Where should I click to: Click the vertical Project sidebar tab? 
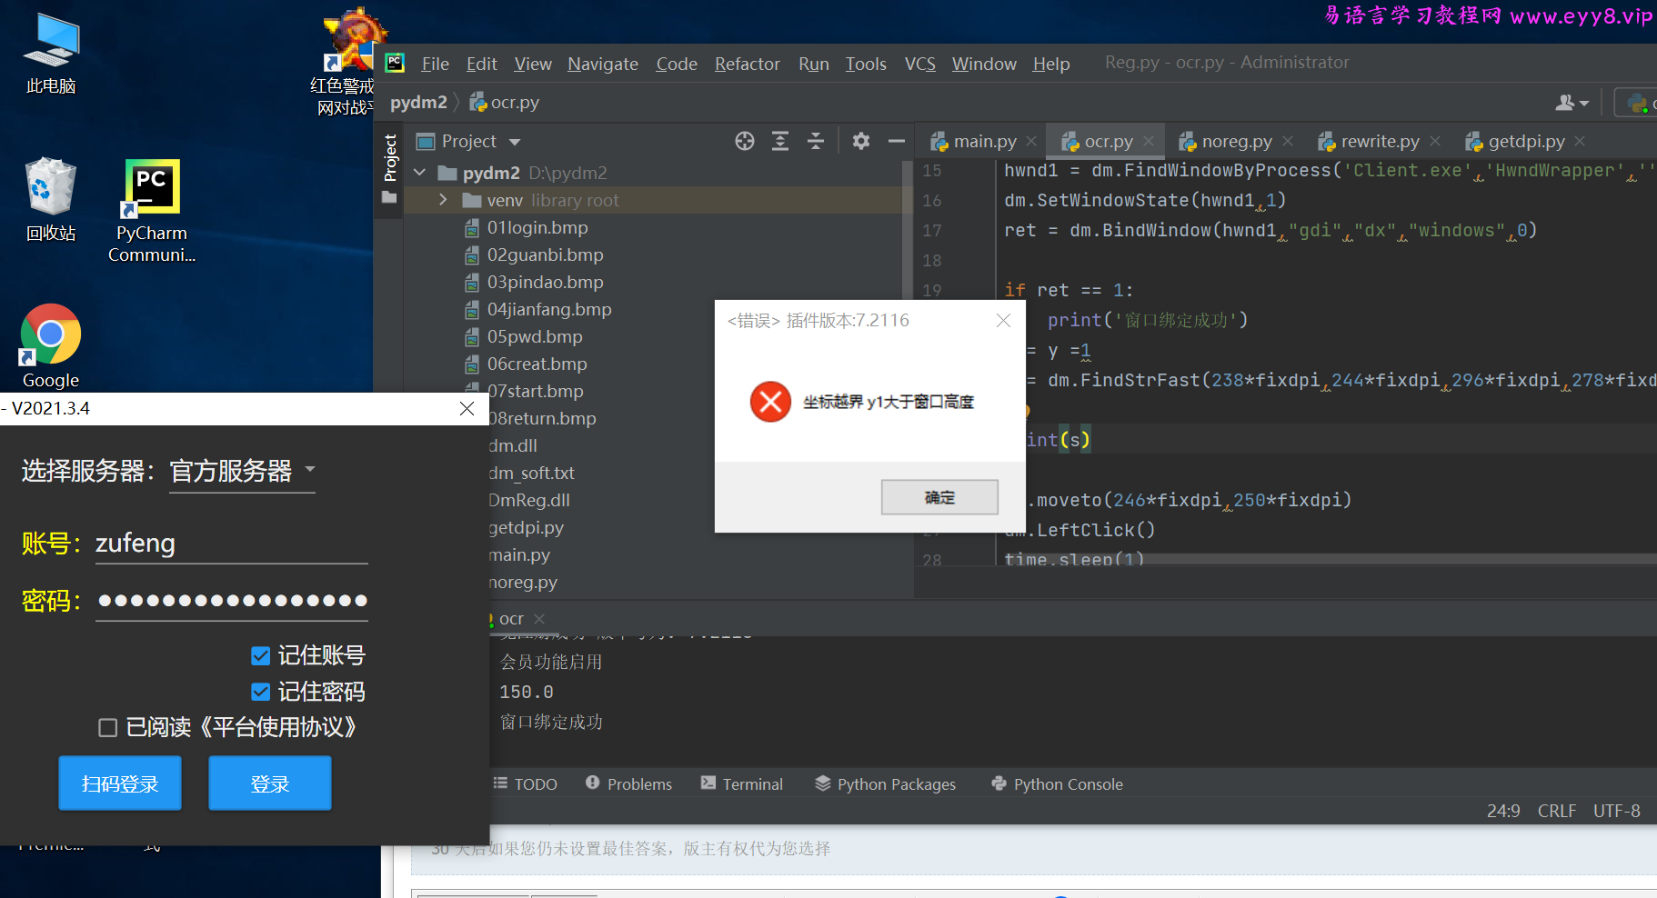389,168
